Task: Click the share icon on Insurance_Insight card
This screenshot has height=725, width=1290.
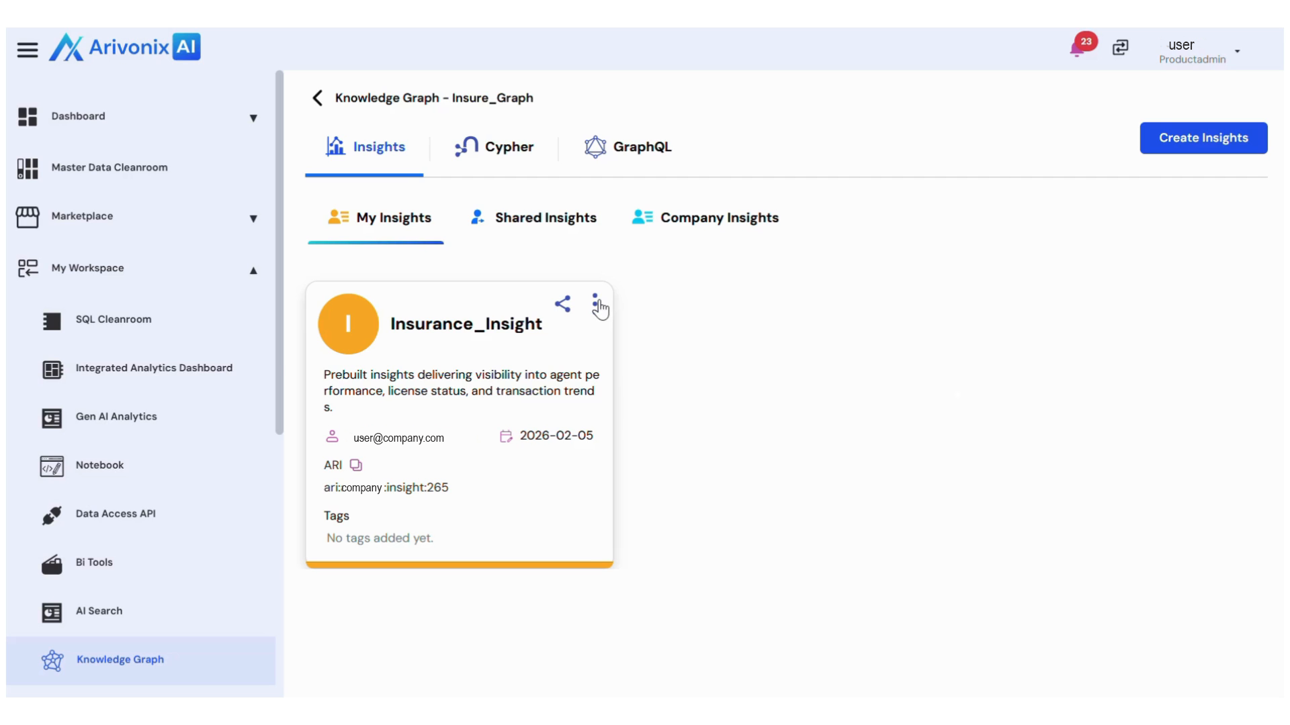Action: point(562,304)
